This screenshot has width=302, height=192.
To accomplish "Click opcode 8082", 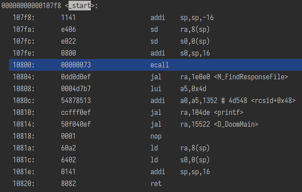I will pyautogui.click(x=69, y=184).
